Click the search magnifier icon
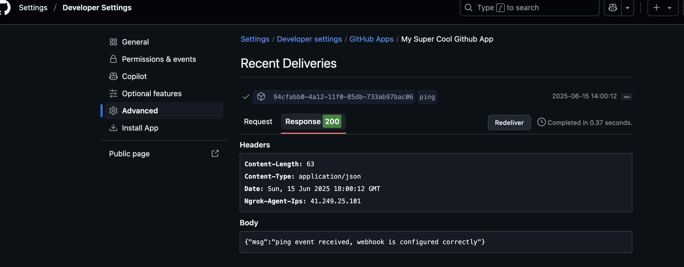The image size is (684, 267). point(468,8)
